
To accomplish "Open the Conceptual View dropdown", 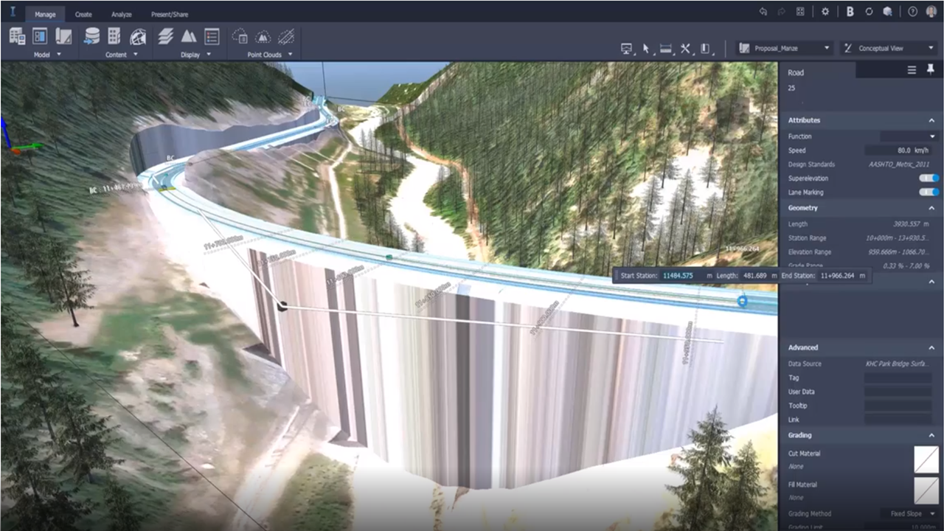I will pos(931,48).
